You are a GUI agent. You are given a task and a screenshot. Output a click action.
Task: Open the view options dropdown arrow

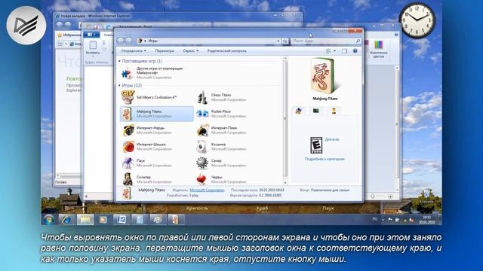pos(334,50)
